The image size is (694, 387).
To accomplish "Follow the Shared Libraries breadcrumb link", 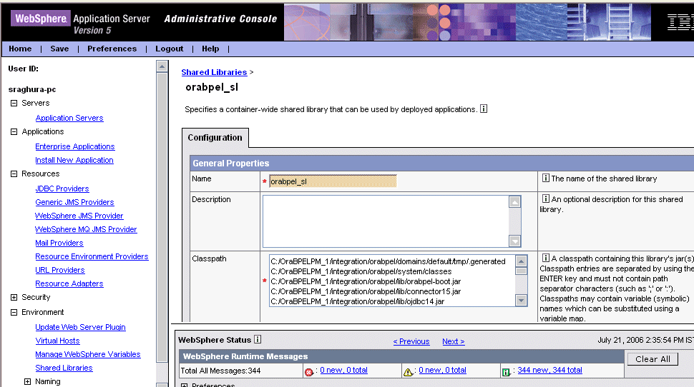I will pyautogui.click(x=214, y=72).
